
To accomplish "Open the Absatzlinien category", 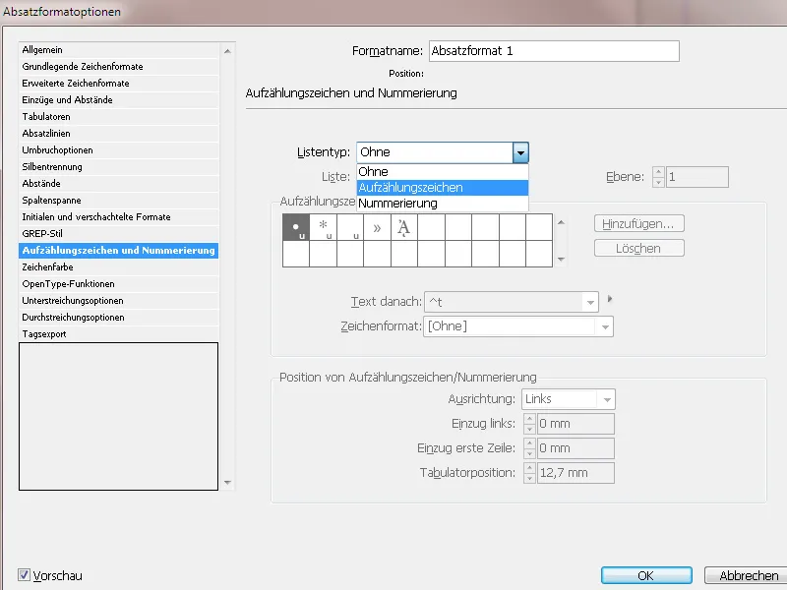I will click(x=119, y=134).
